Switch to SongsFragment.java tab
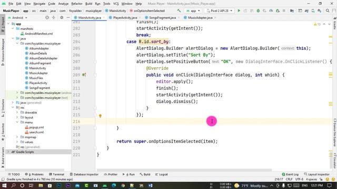 pyautogui.click(x=162, y=17)
